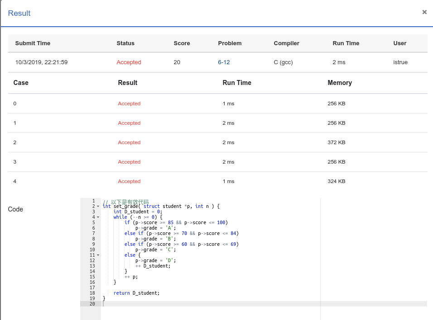Collapse the while loop fold on line 4
Screen dimensions: 433x320
(x=98, y=217)
